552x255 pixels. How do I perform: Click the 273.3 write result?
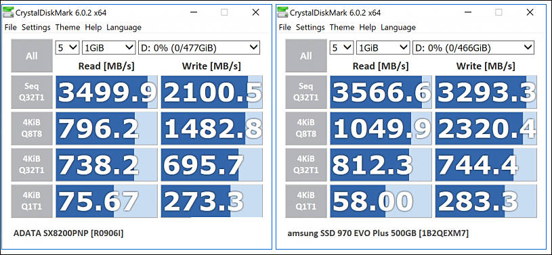click(x=212, y=201)
